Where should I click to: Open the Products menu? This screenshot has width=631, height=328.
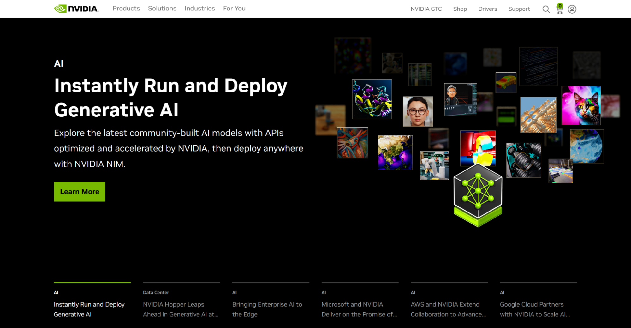126,9
